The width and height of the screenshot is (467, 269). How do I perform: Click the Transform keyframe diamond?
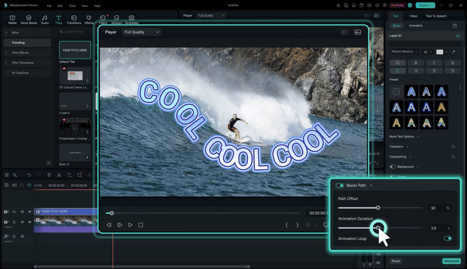pyautogui.click(x=453, y=147)
